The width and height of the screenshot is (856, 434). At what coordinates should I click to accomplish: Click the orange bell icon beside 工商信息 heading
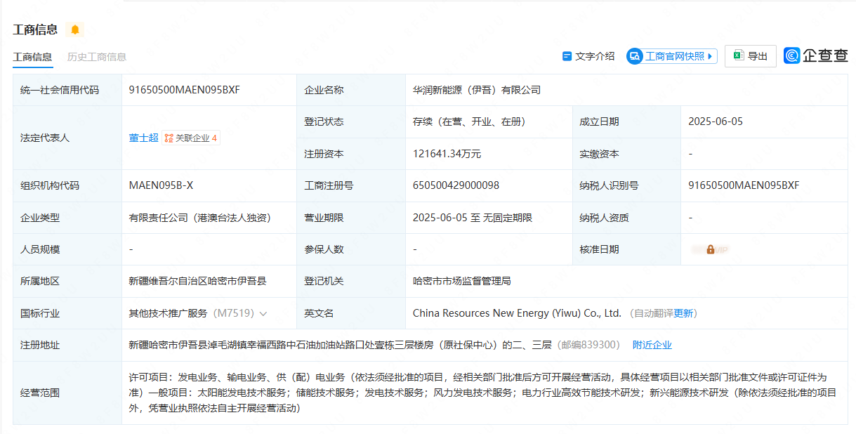(74, 29)
